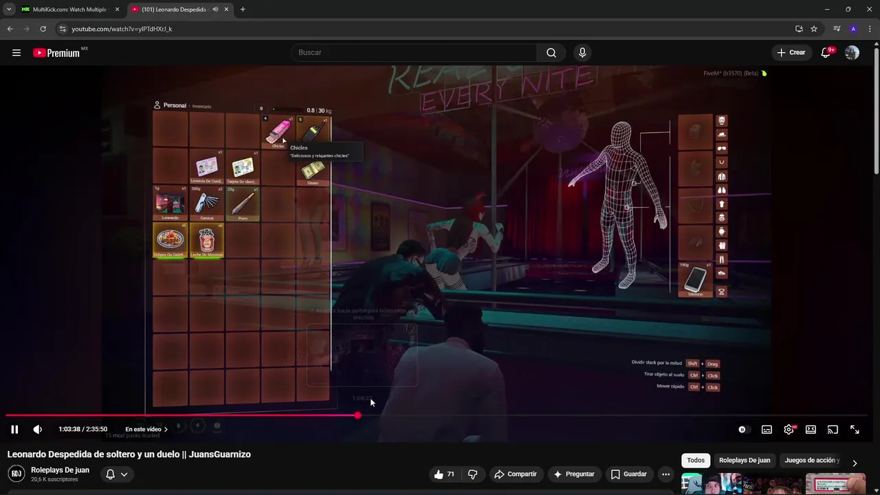Open the tab search dropdown
This screenshot has width=880, height=495.
click(x=9, y=10)
